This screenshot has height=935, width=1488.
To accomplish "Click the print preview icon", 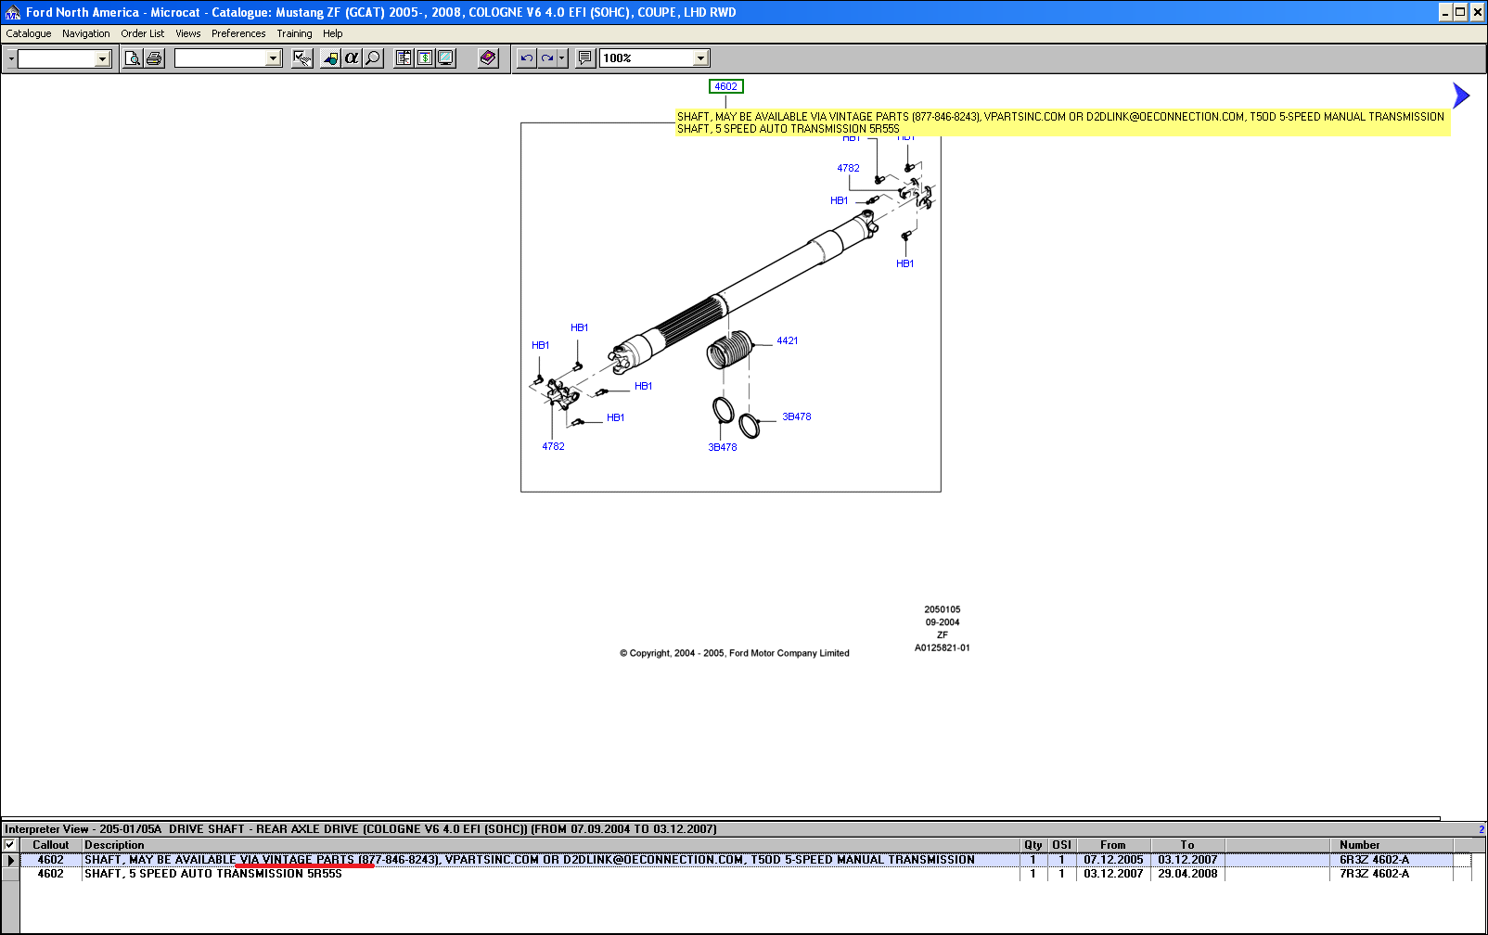I will tap(133, 58).
